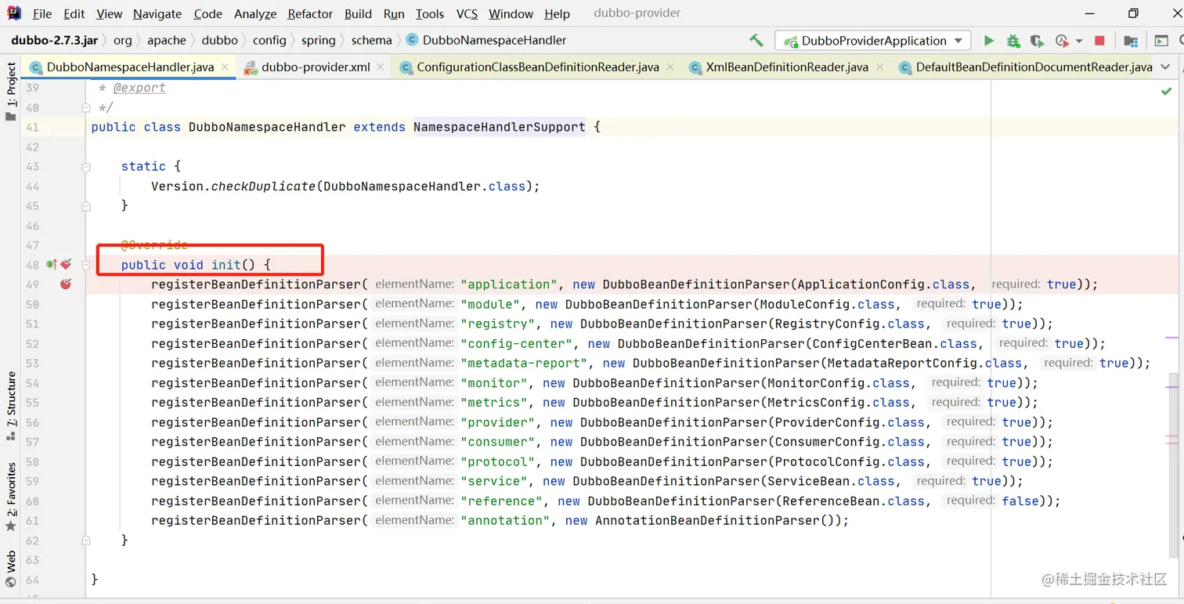Close the DubboNamespaceHandler.java tab
This screenshot has height=604, width=1184.
pos(224,67)
